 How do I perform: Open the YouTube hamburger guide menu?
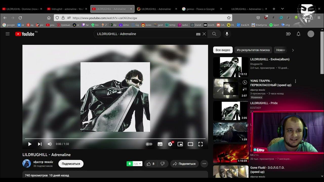[8, 34]
